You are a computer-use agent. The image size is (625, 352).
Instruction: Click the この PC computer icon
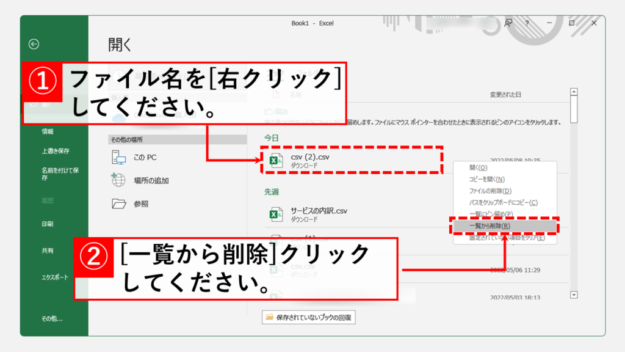(x=118, y=158)
